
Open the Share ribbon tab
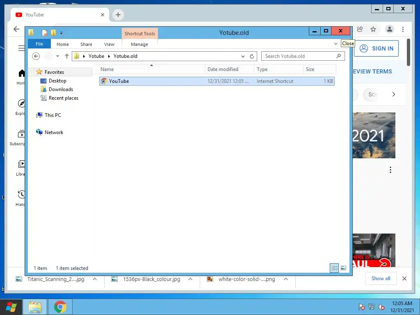(86, 44)
